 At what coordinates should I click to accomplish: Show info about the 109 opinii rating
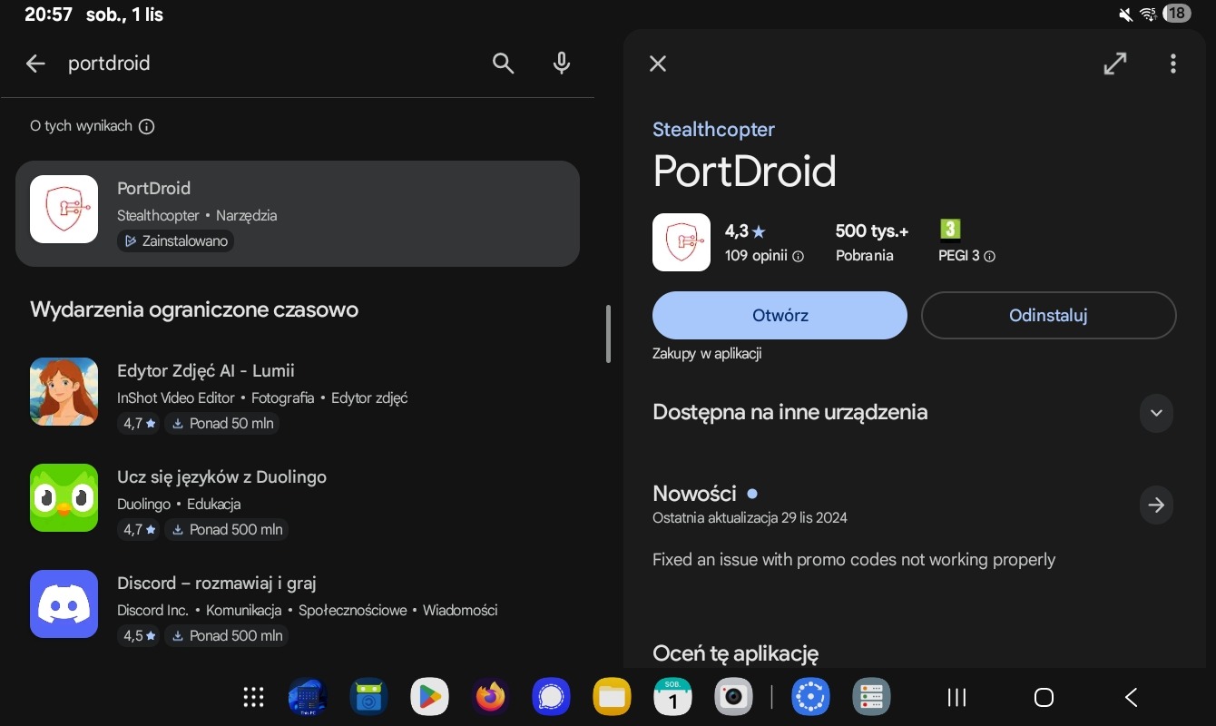pos(799,257)
